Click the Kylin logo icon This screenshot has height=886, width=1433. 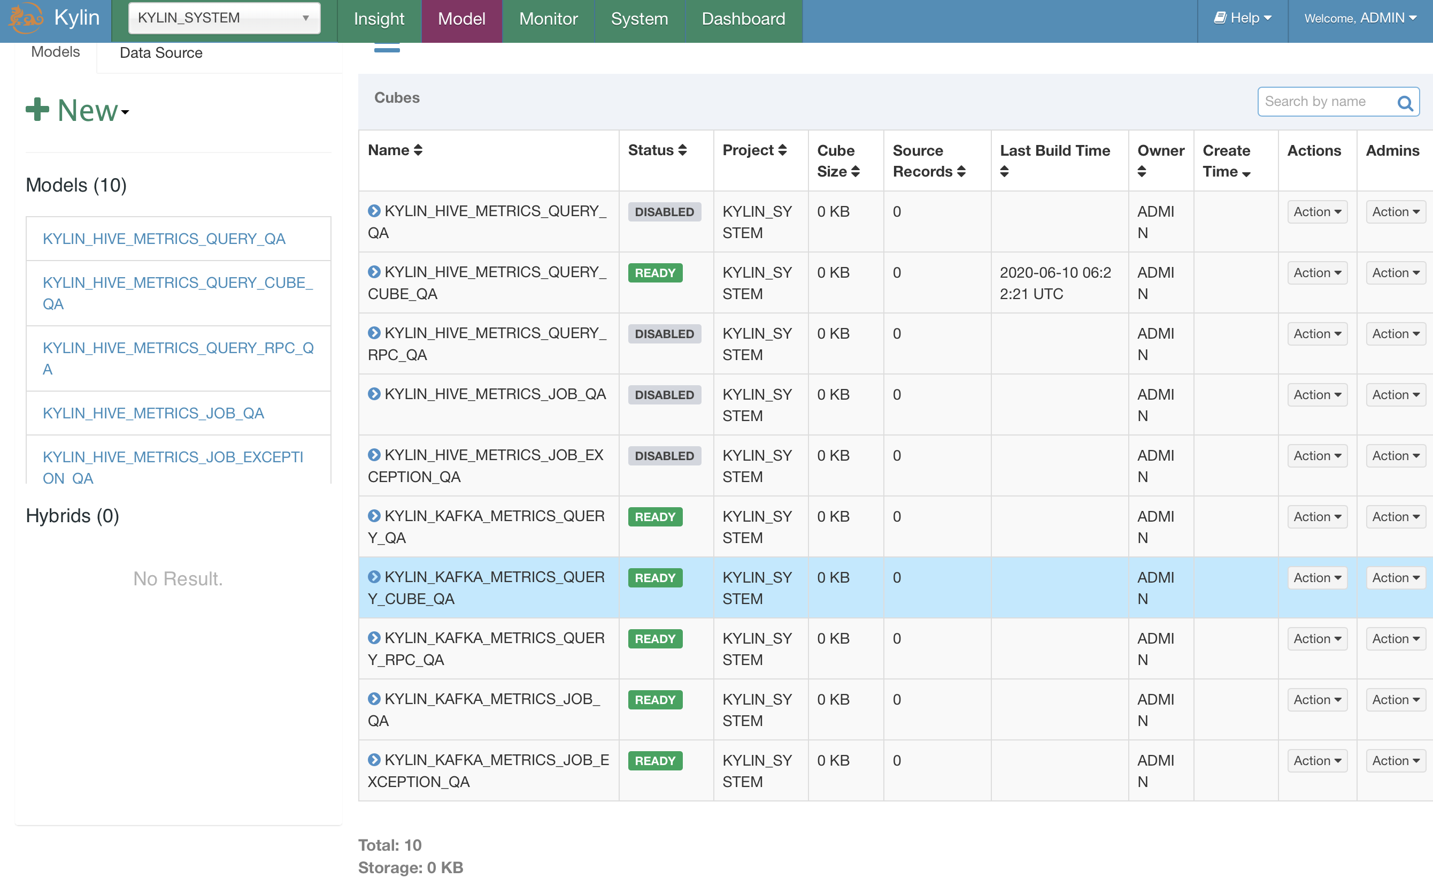25,19
